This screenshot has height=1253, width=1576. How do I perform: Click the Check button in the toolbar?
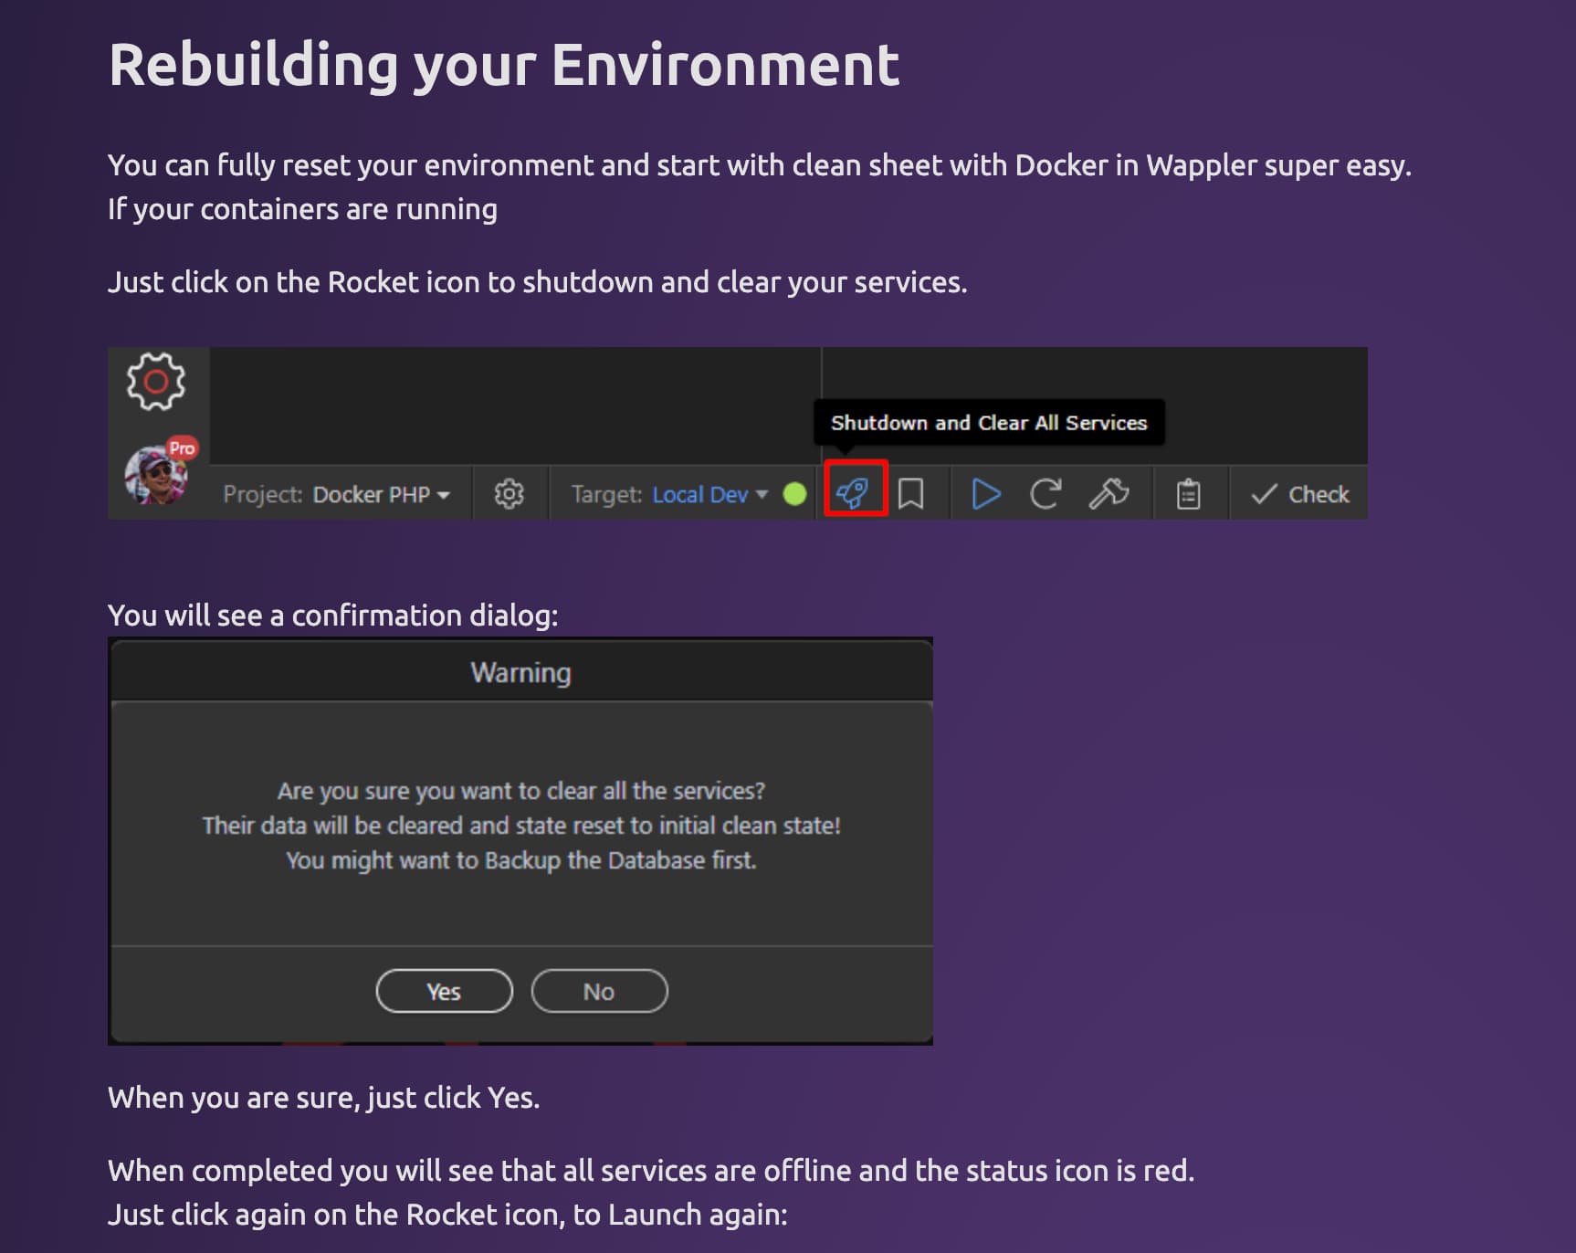[x=1299, y=494]
